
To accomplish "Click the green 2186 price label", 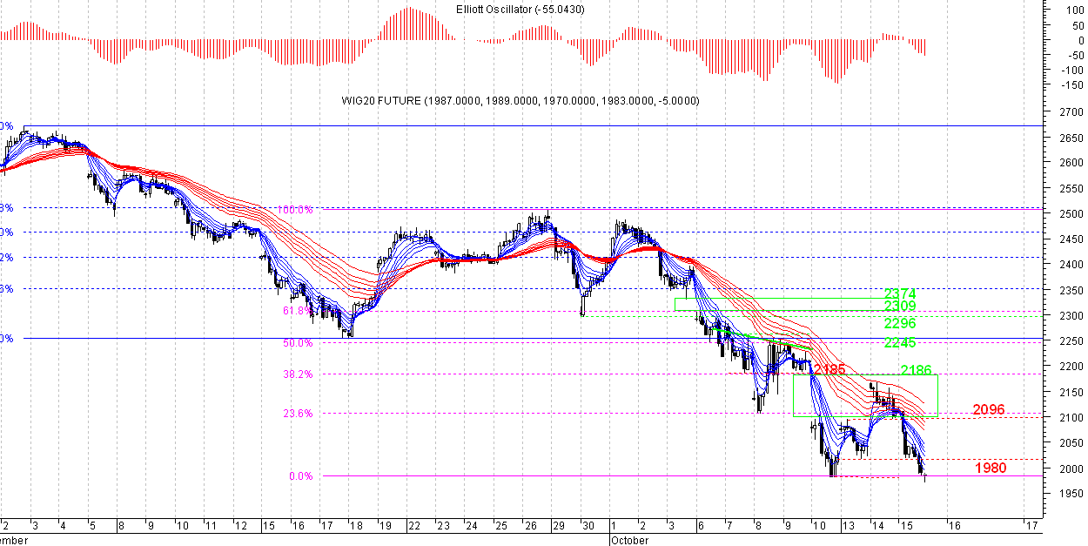I will (917, 371).
